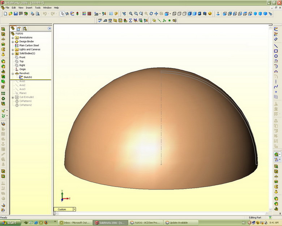282x226 pixels.
Task: Click the Undo arrow in the toolbar
Action: coord(44,14)
